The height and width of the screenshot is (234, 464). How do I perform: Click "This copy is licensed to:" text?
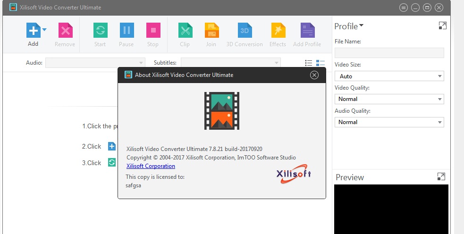point(155,177)
